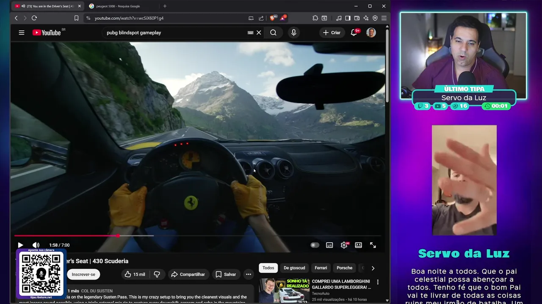The width and height of the screenshot is (542, 304).
Task: Select the Todos chip
Action: [x=268, y=268]
